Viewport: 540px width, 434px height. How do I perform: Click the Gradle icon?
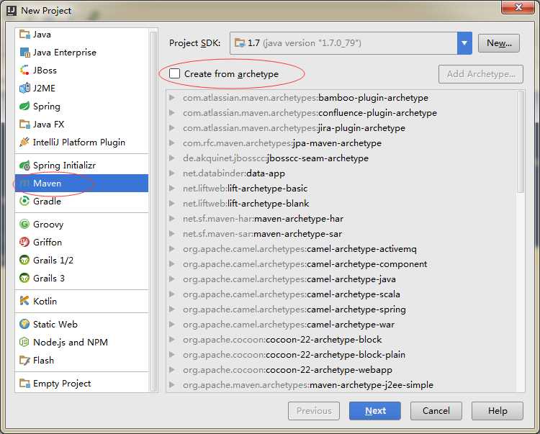point(24,201)
